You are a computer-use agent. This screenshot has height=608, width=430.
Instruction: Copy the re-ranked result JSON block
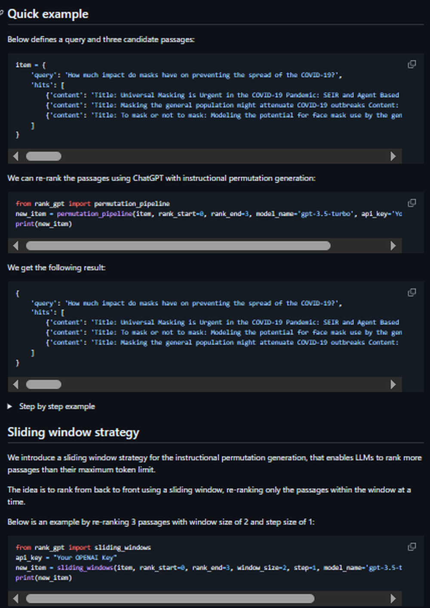tap(411, 292)
